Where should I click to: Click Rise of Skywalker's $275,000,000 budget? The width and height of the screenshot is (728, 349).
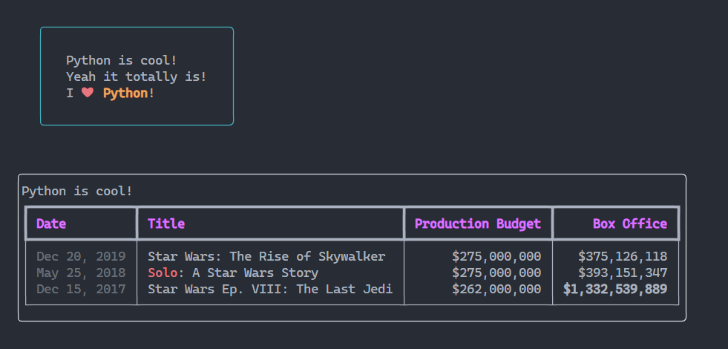click(496, 256)
